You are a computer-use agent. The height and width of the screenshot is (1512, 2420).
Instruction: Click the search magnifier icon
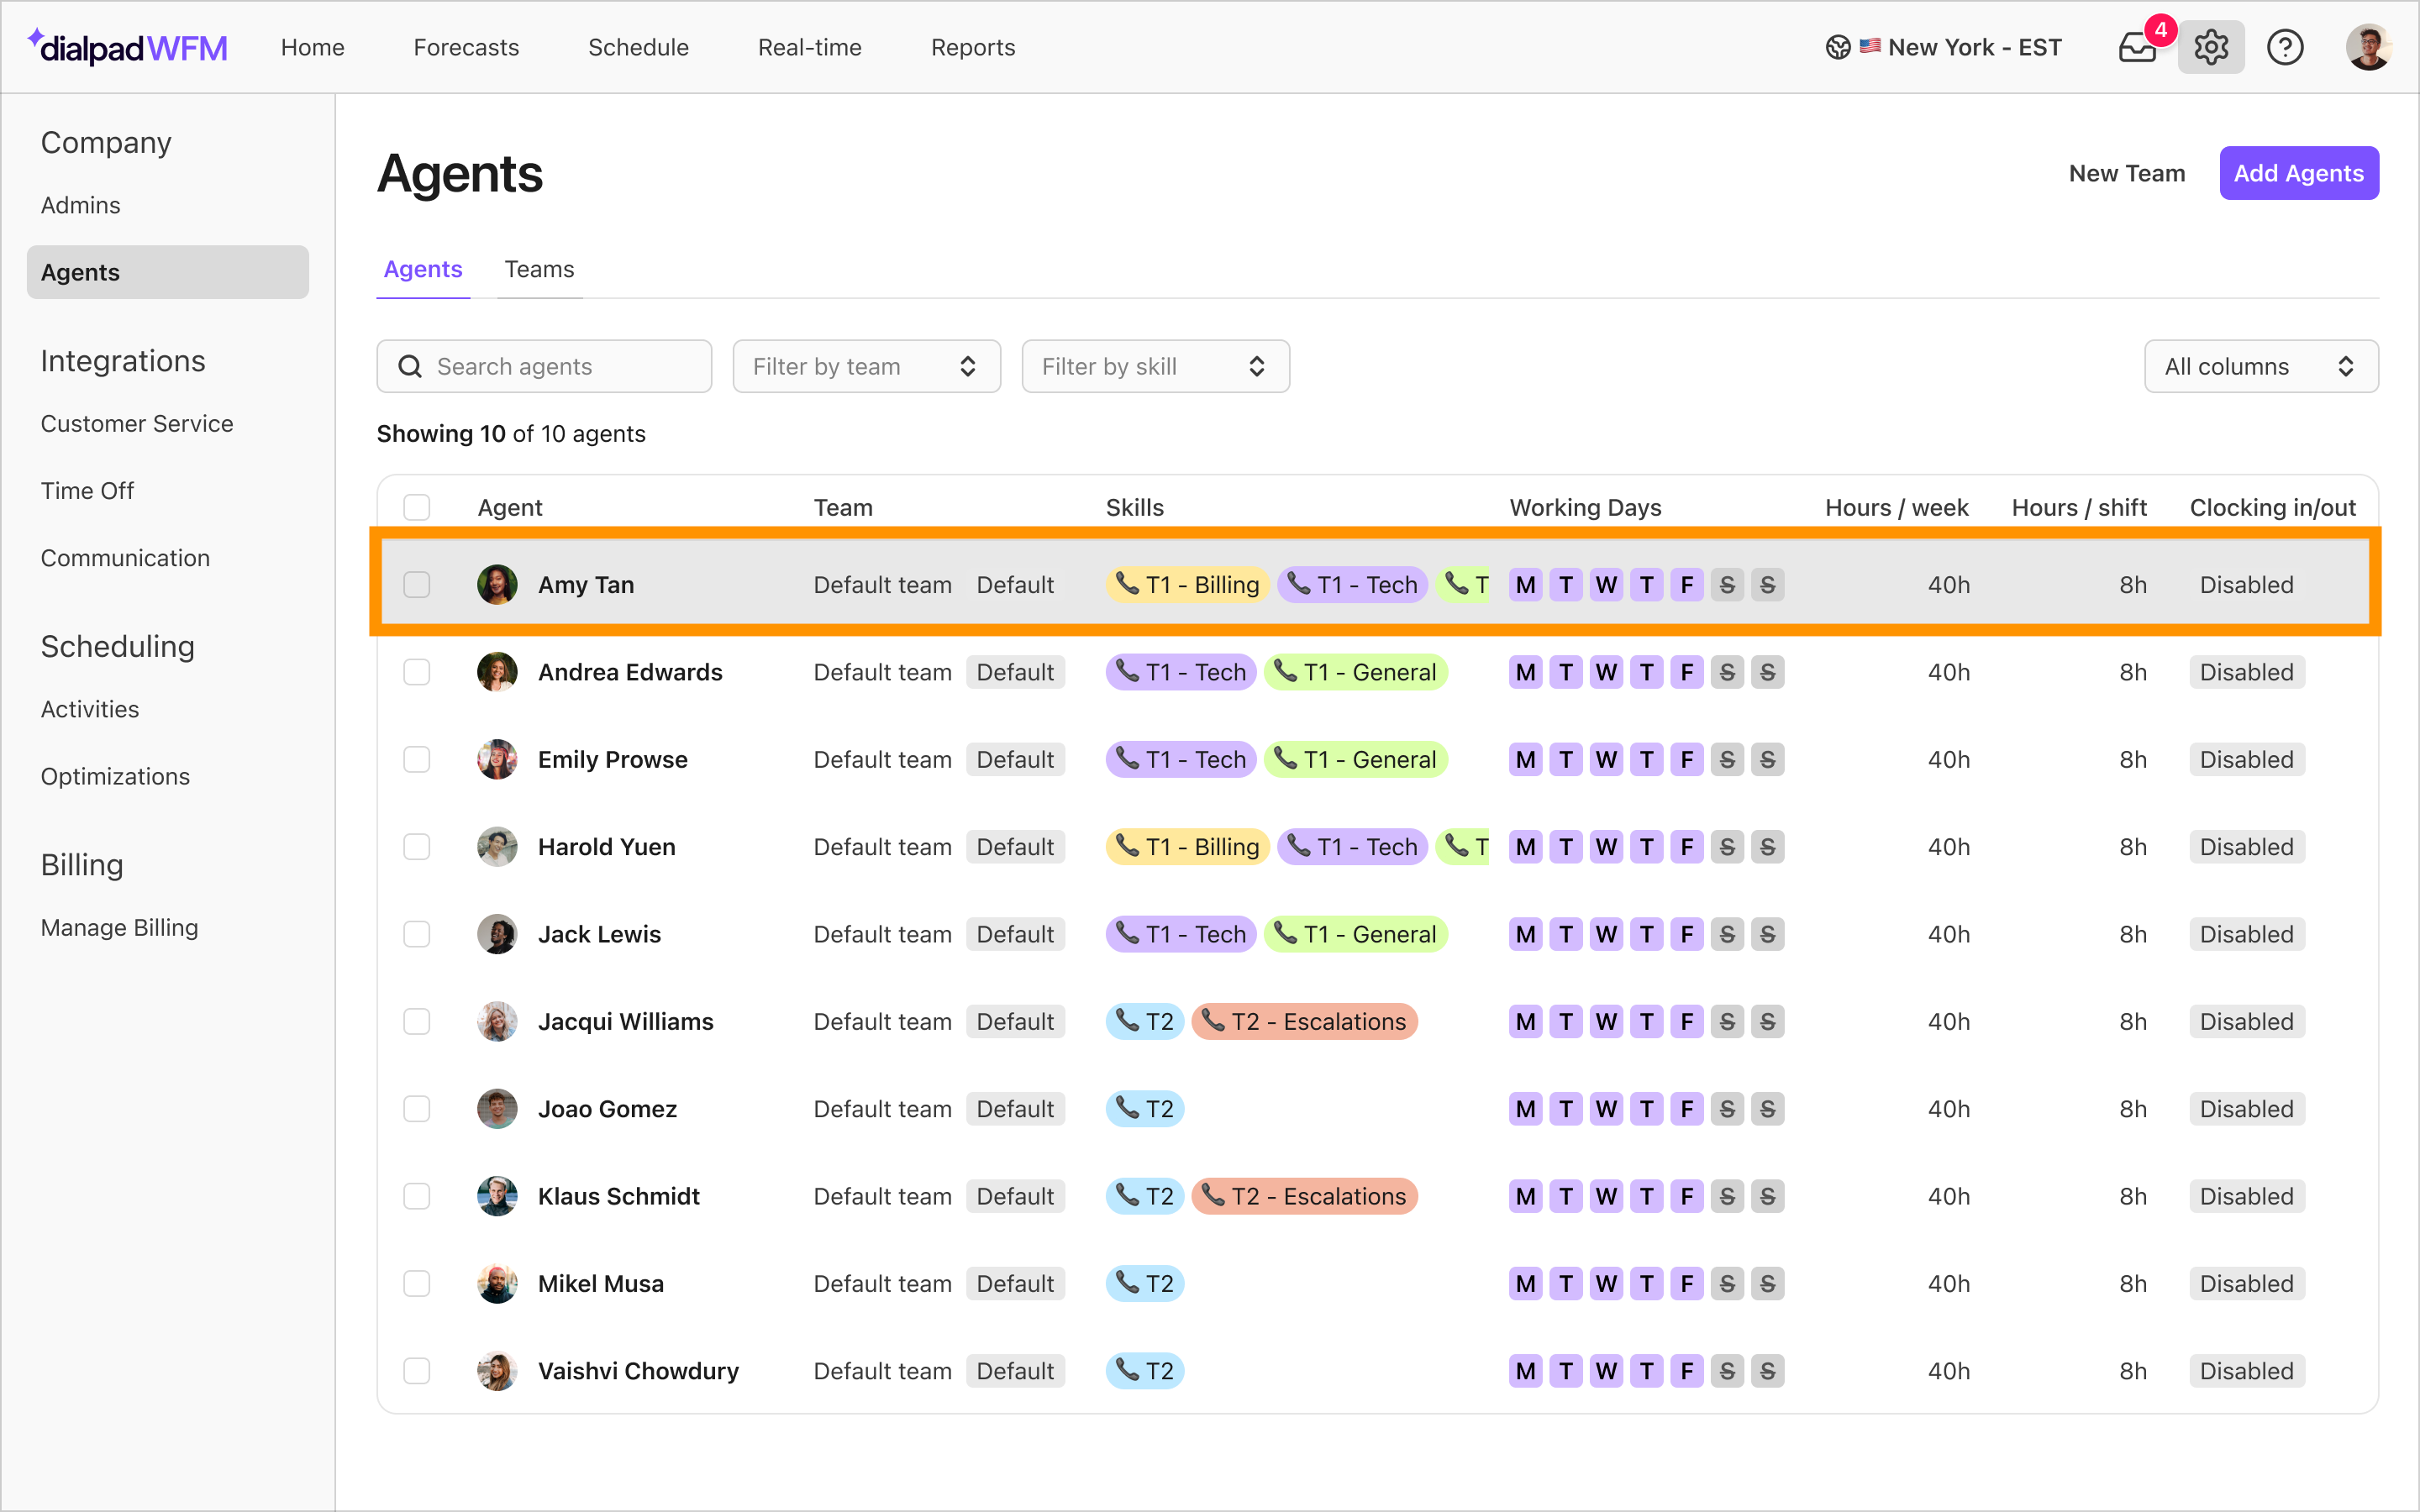pos(410,366)
